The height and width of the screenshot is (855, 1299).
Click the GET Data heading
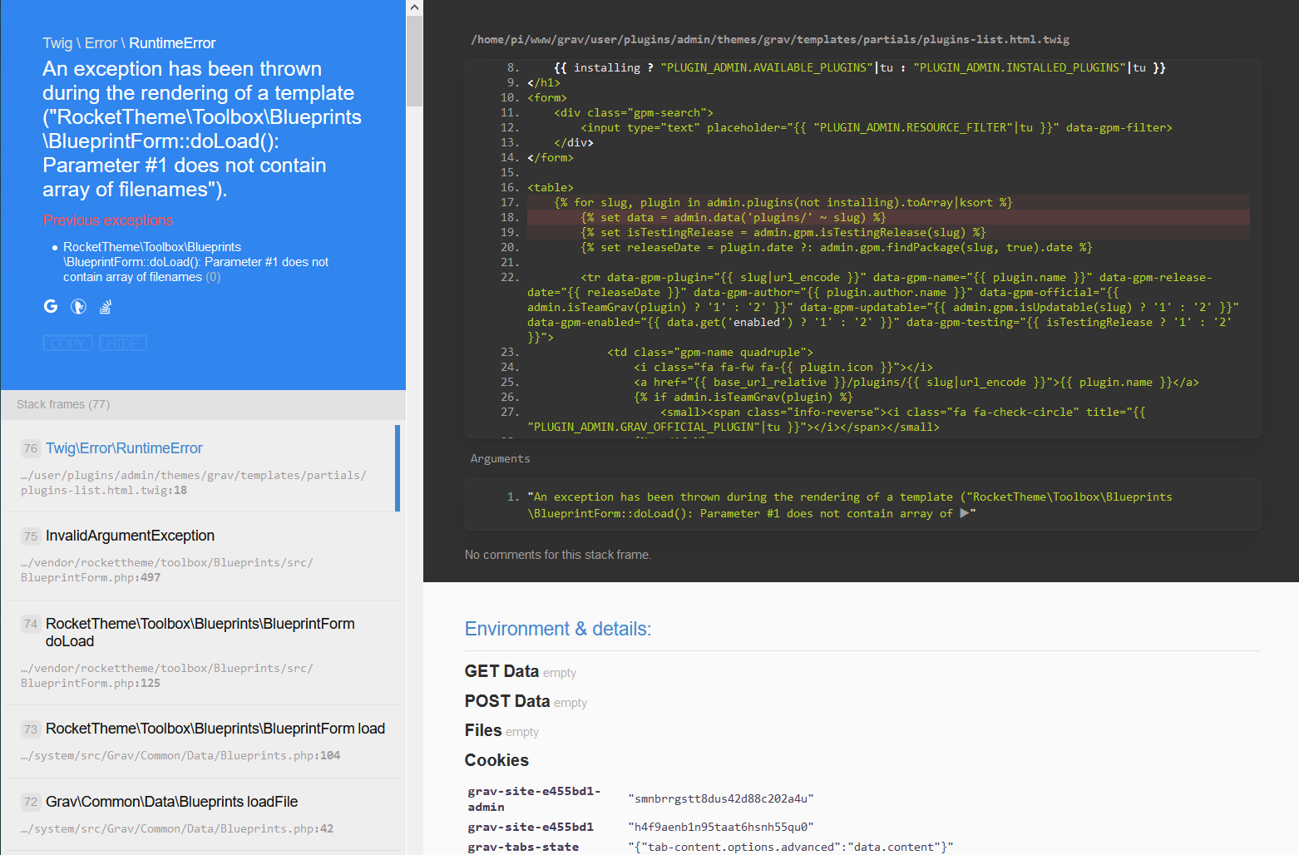coord(501,671)
